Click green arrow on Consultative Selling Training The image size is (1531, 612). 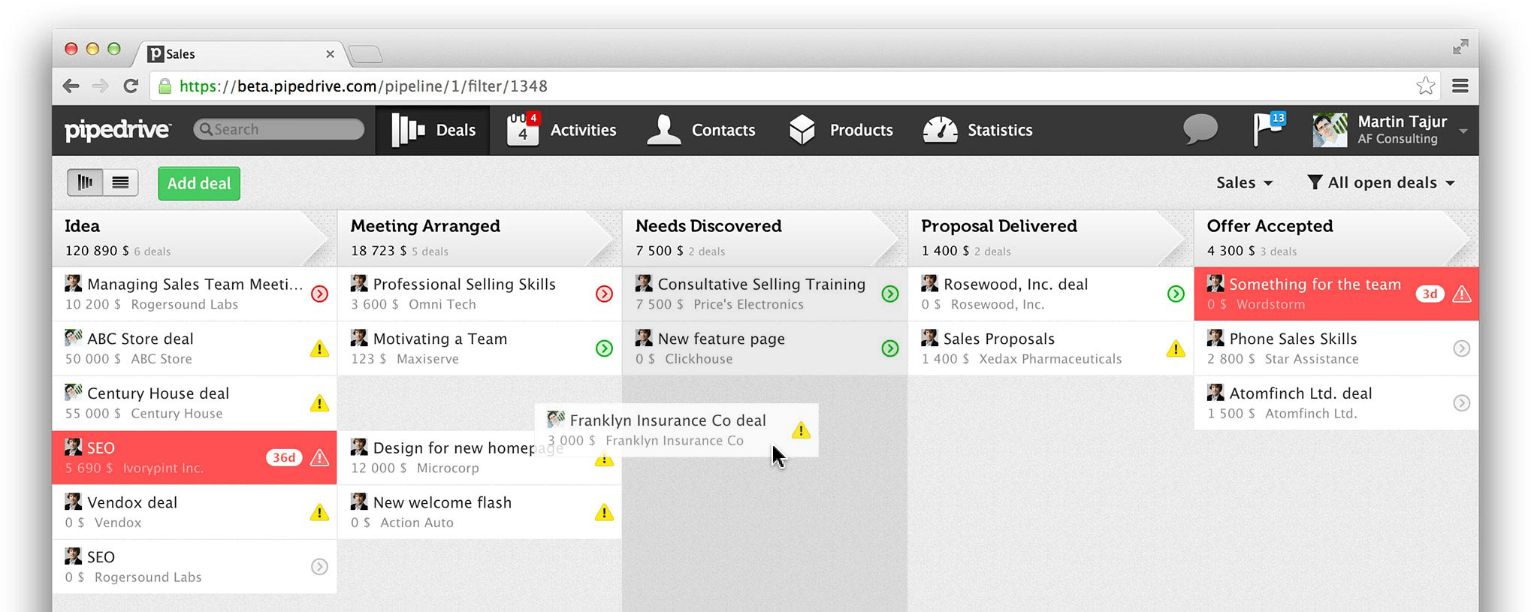890,294
